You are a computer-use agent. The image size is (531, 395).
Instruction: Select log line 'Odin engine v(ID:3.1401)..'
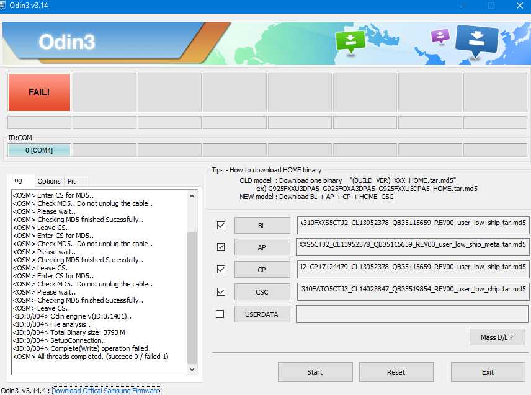[x=72, y=316]
